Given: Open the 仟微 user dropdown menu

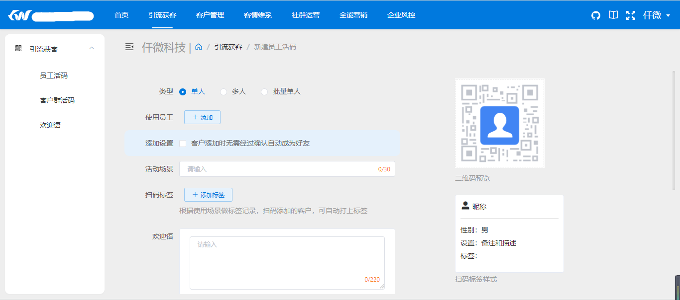Looking at the screenshot, I should point(657,15).
